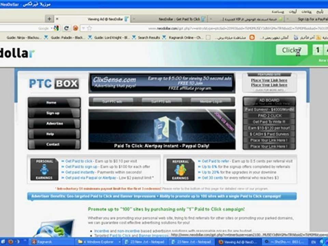Bookmark this page with the star icon
328x246 pixels.
89,28
